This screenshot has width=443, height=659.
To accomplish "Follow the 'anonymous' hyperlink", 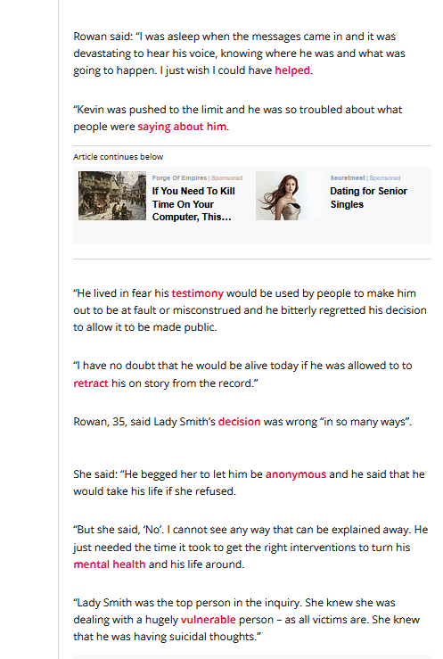I will 296,474.
